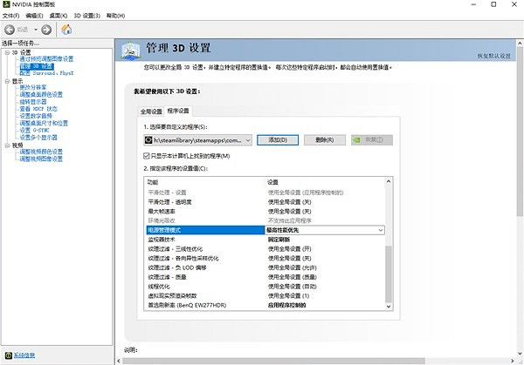Select 调整视频颜色设置 in task tree
The image size is (524, 365).
pos(41,152)
